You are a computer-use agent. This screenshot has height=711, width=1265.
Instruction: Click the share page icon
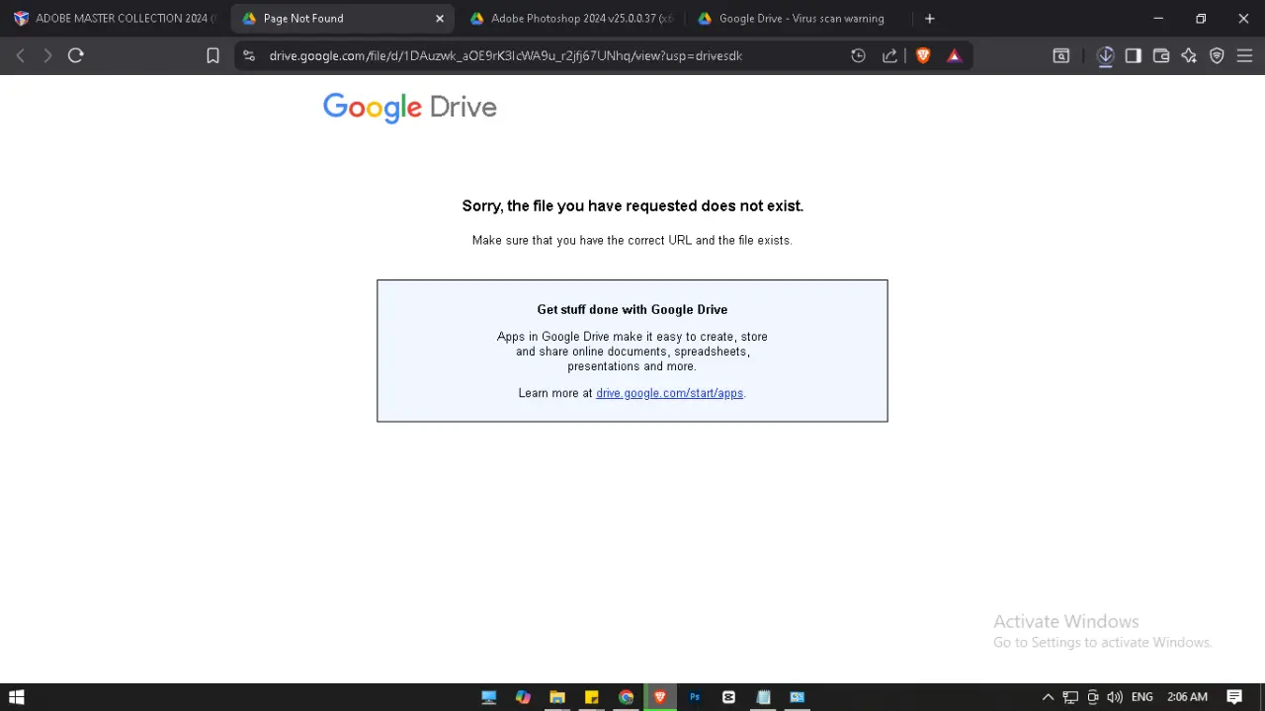pos(889,56)
